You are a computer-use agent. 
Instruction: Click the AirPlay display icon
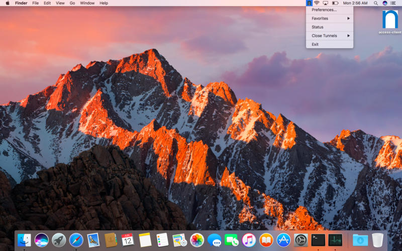326,3
